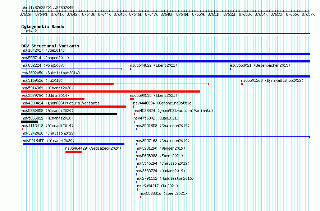Click the 87644k ruler tick label
The width and height of the screenshot is (320, 211).
[104, 14]
